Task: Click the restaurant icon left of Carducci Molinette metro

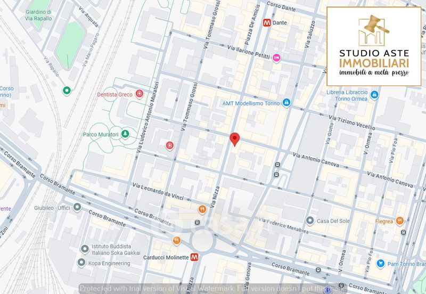Action: coord(176,241)
